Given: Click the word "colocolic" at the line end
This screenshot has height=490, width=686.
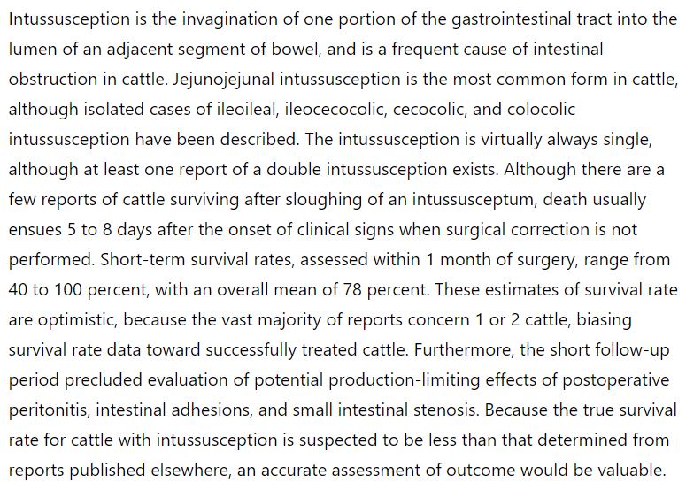Looking at the screenshot, I should [x=541, y=110].
